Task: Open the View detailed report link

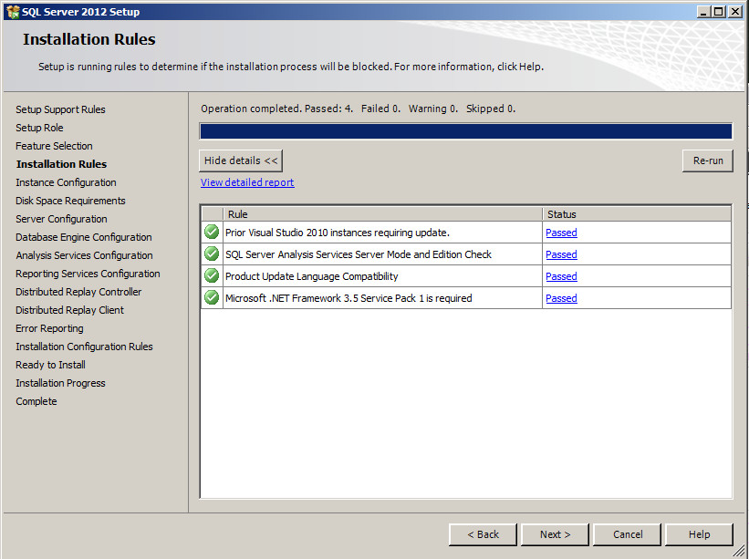Action: click(x=247, y=182)
